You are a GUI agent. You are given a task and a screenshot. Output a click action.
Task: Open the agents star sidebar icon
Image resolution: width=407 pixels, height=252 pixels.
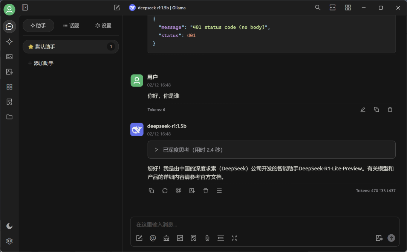(9, 42)
